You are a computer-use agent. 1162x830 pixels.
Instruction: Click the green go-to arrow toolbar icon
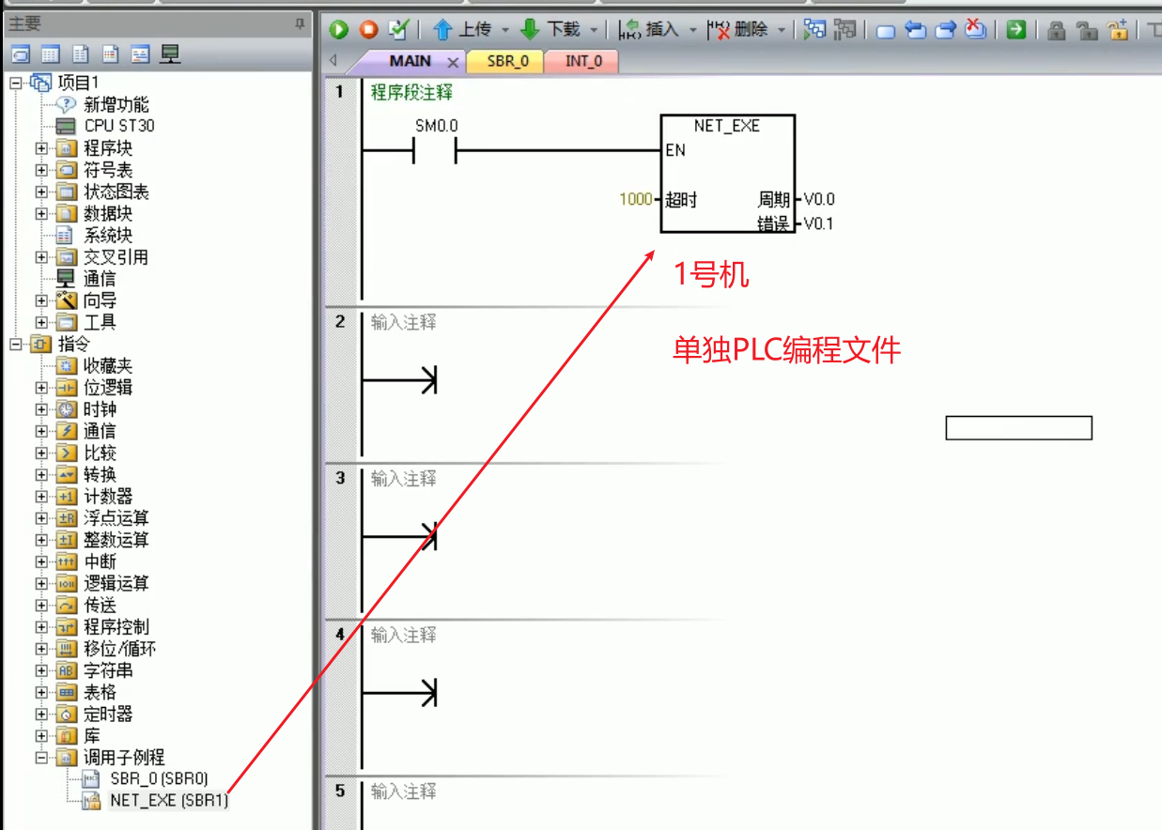[1015, 30]
